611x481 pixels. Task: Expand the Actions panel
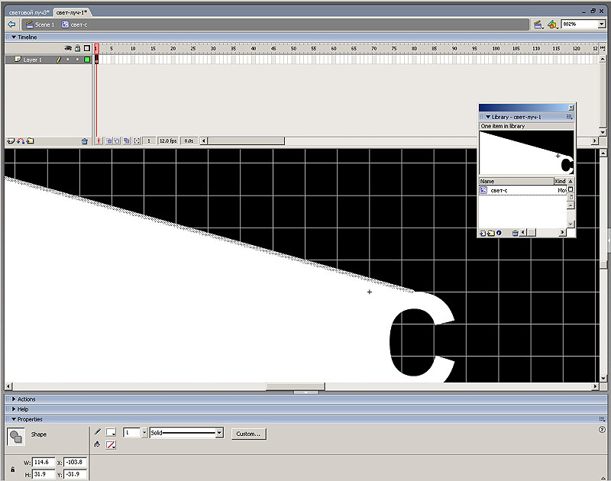26,399
